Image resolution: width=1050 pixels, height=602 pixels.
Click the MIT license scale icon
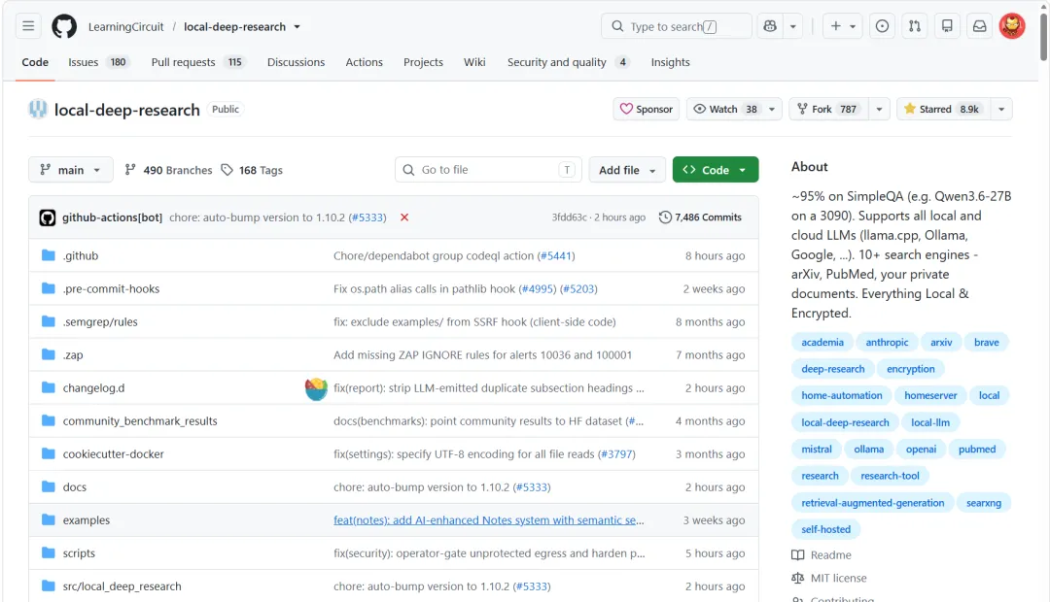pyautogui.click(x=797, y=578)
